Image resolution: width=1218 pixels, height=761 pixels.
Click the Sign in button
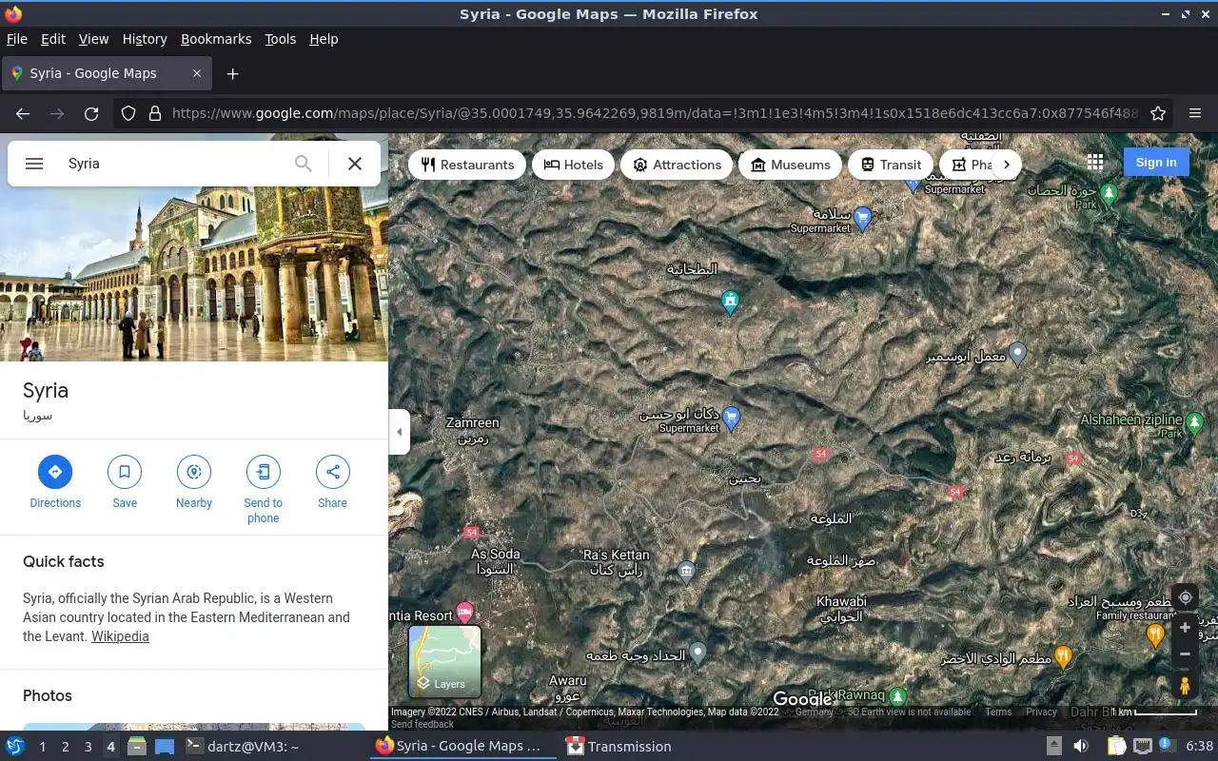[x=1156, y=163]
